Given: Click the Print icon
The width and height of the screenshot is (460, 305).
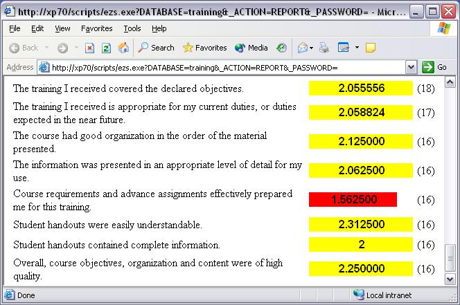Looking at the screenshot, I should pos(324,48).
